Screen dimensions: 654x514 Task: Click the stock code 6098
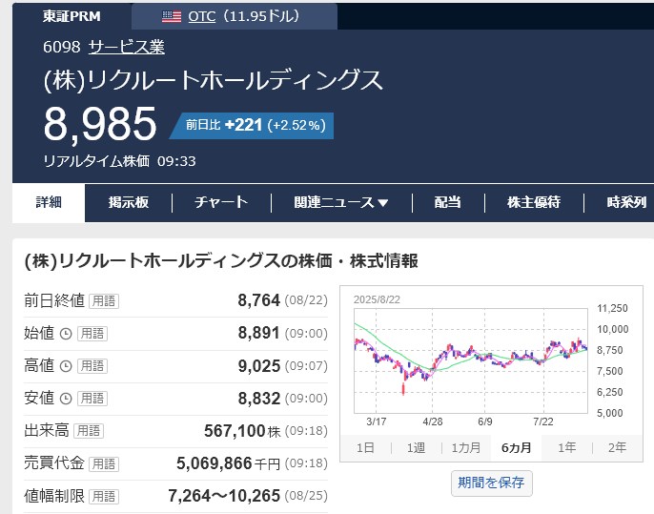[x=62, y=47]
